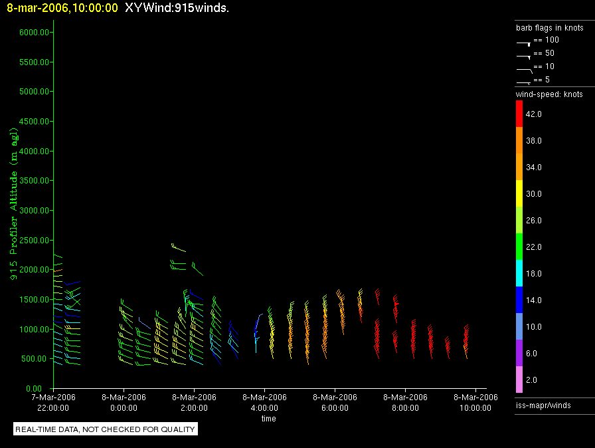Image resolution: width=595 pixels, height=448 pixels.
Task: Click the 8-Mar-2006 6:00:00 time axis label
Action: pos(335,402)
